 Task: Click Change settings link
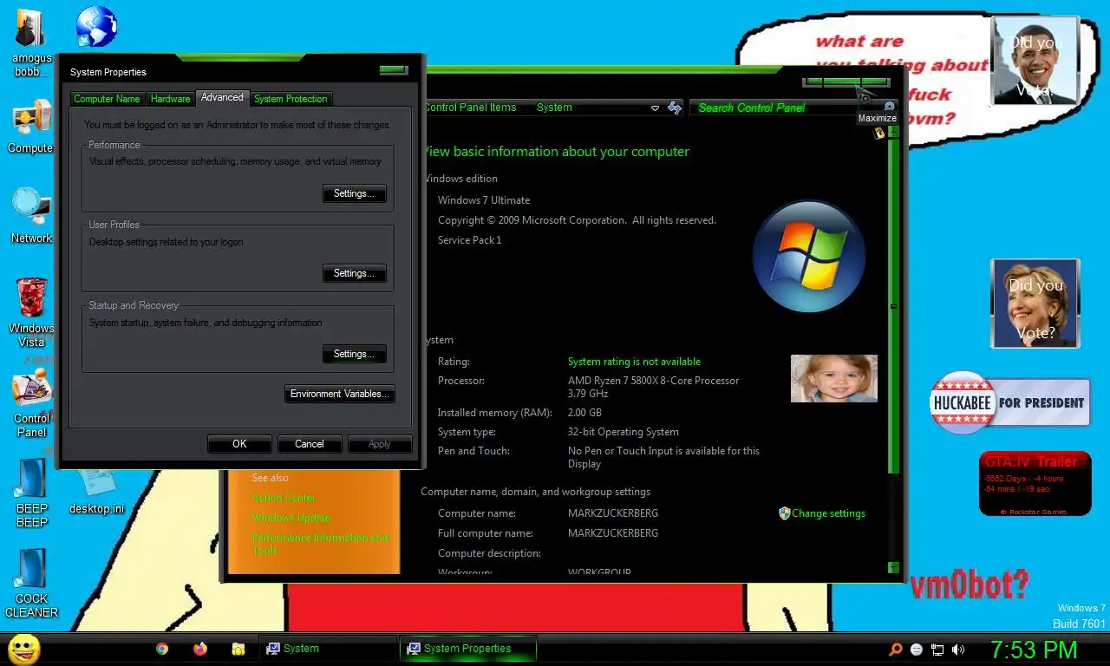[x=828, y=513]
